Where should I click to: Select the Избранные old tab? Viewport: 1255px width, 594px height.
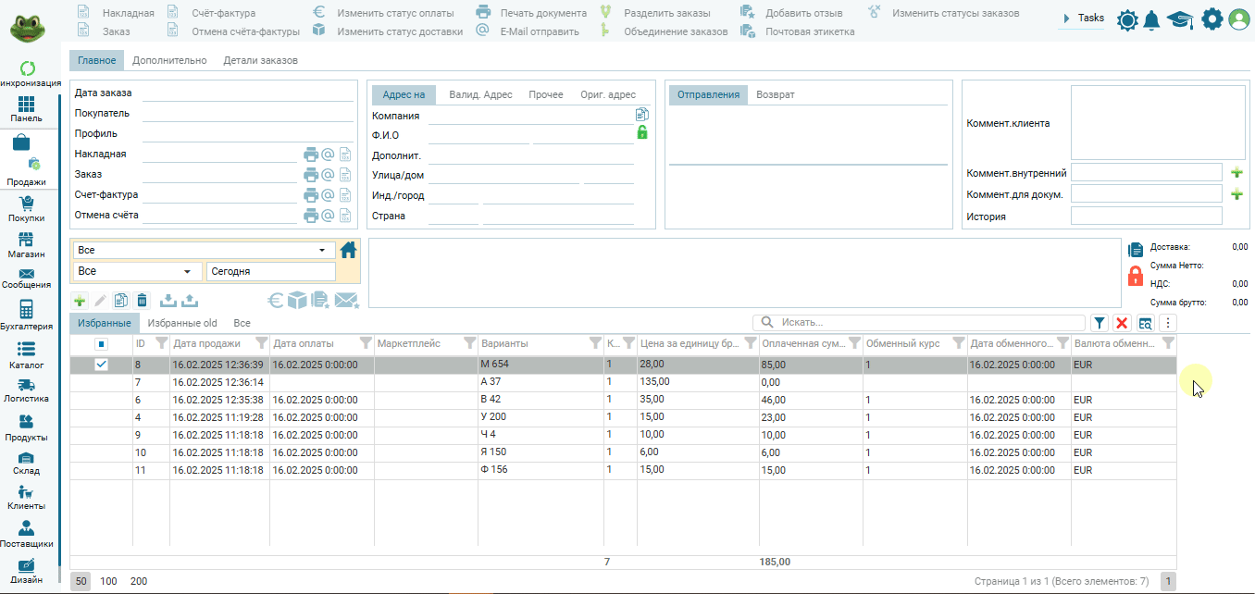tap(182, 323)
